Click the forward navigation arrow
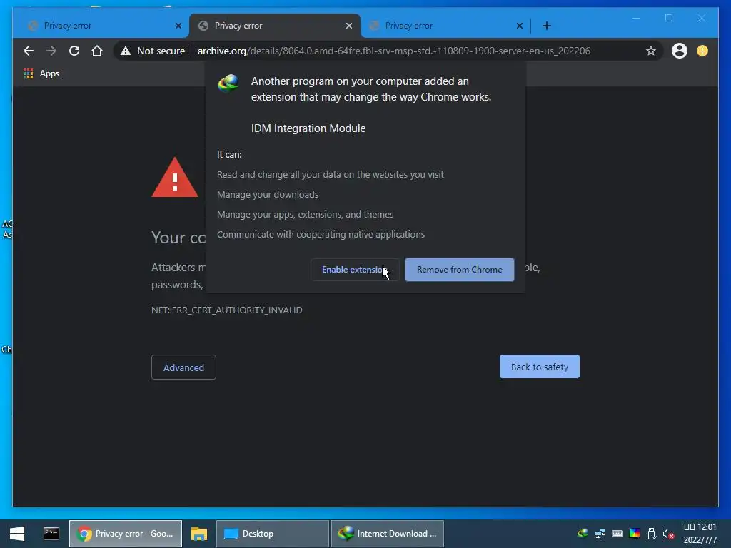The image size is (731, 548). (x=51, y=51)
